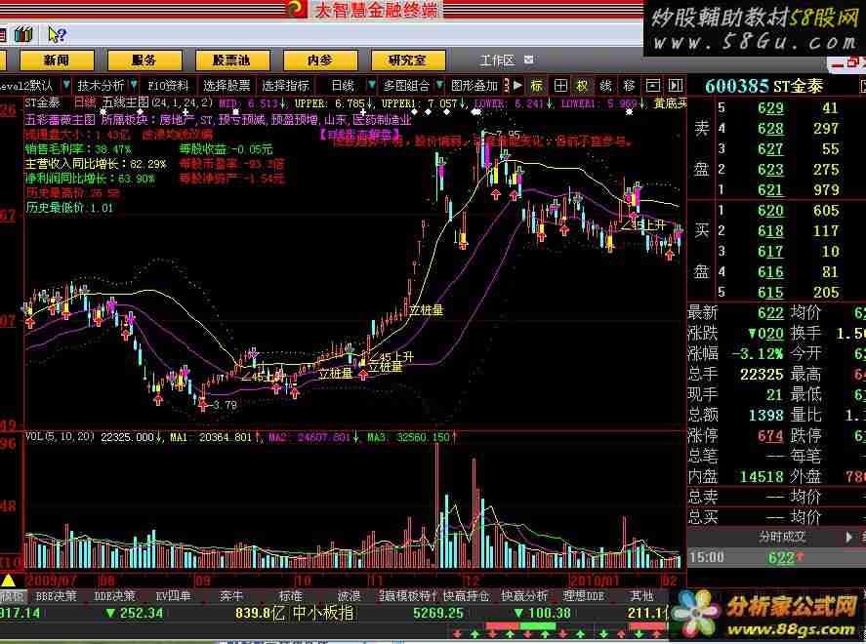Click 图形叠加 toolbar item
866x644 pixels.
coord(474,86)
